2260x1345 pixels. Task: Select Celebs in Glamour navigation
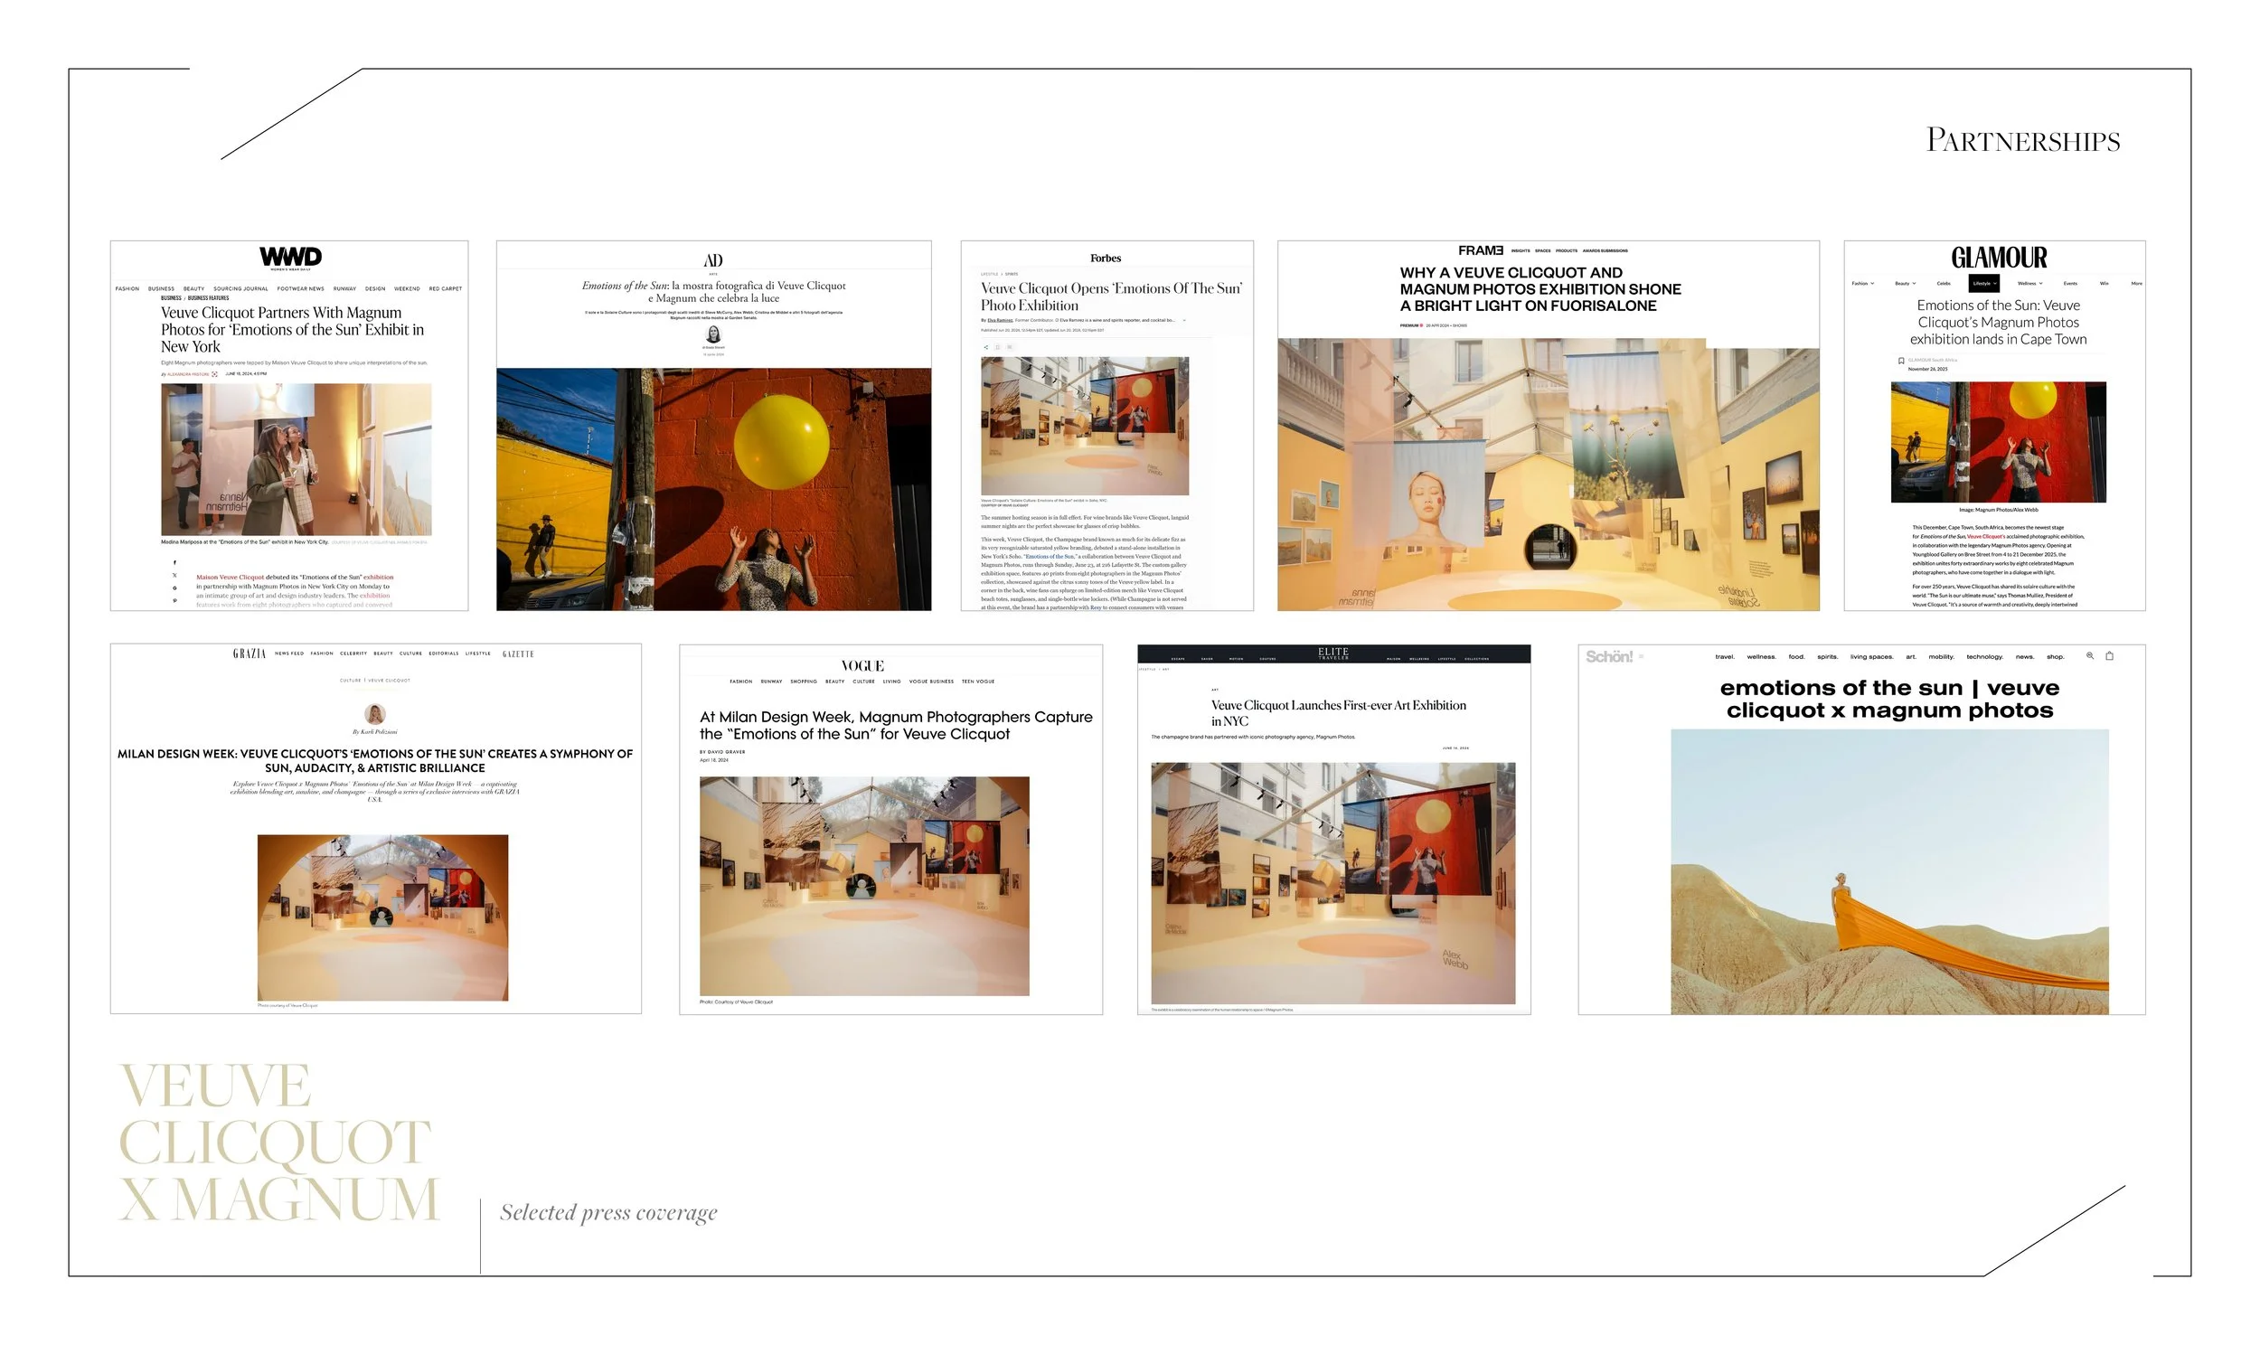1943,284
